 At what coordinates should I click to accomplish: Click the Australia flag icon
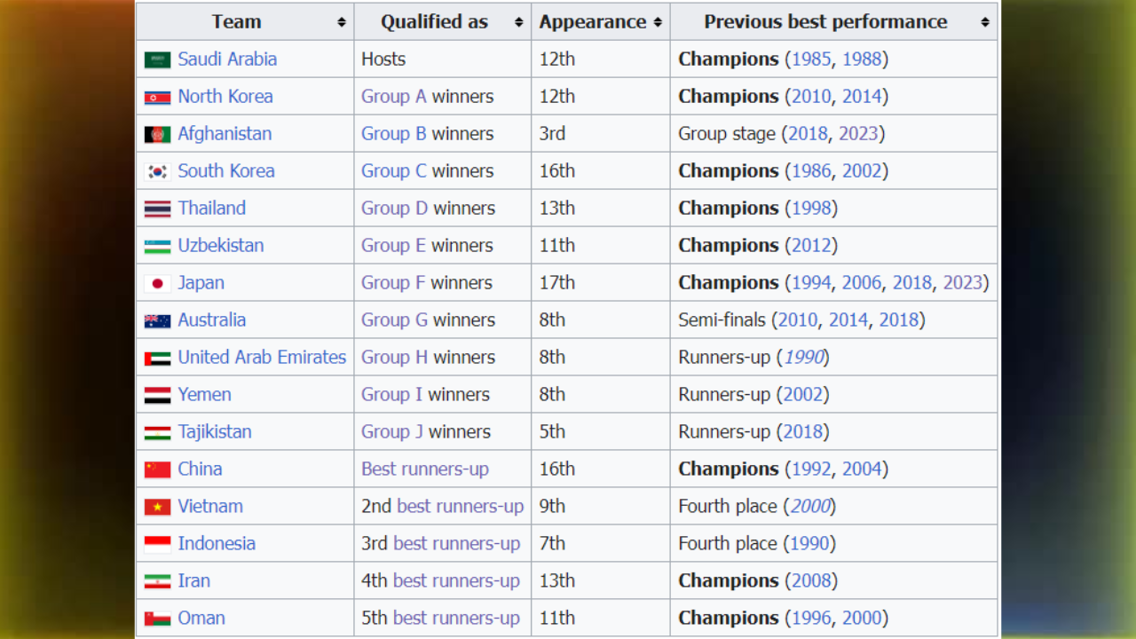(157, 320)
